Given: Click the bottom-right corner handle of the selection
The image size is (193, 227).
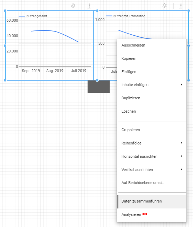Looking at the screenshot, I should pyautogui.click(x=188, y=80).
